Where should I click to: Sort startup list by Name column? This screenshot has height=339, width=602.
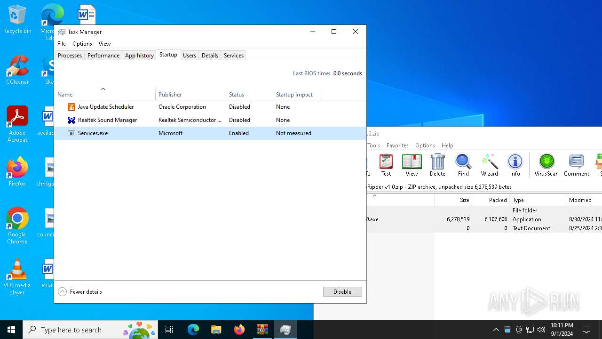[104, 94]
